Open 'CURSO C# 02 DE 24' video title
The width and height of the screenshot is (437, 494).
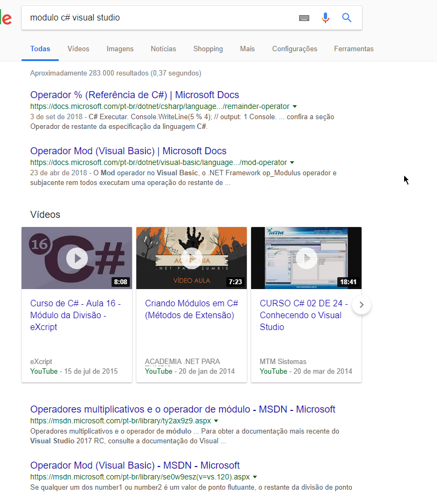click(x=304, y=315)
